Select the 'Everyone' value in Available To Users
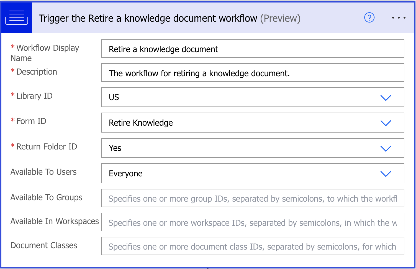This screenshot has width=416, height=269. pyautogui.click(x=126, y=174)
